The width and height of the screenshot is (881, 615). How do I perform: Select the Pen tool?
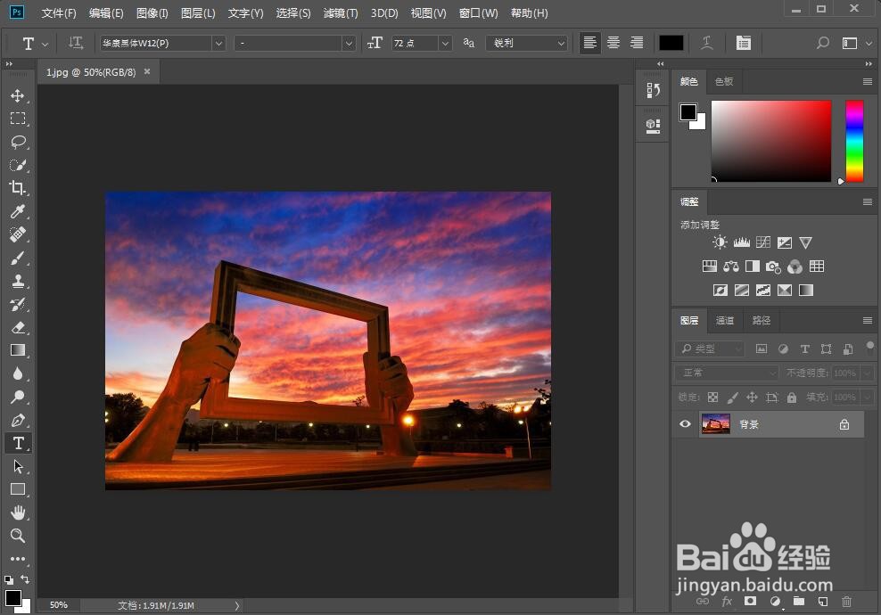click(x=18, y=420)
